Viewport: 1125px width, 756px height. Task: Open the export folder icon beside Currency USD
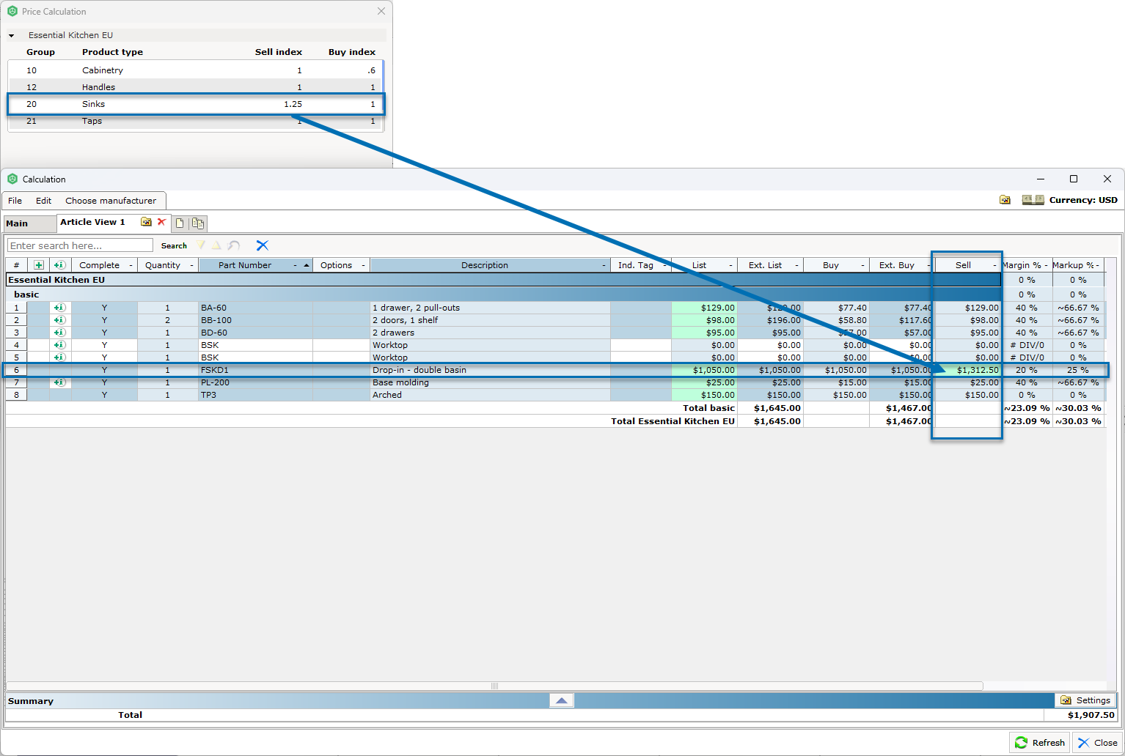click(1005, 199)
